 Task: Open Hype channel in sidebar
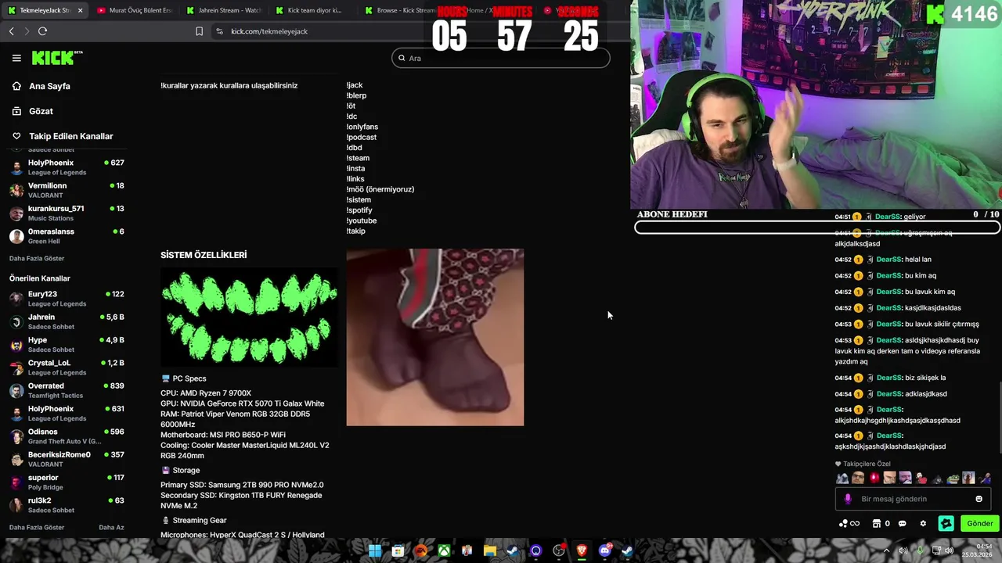(67, 345)
